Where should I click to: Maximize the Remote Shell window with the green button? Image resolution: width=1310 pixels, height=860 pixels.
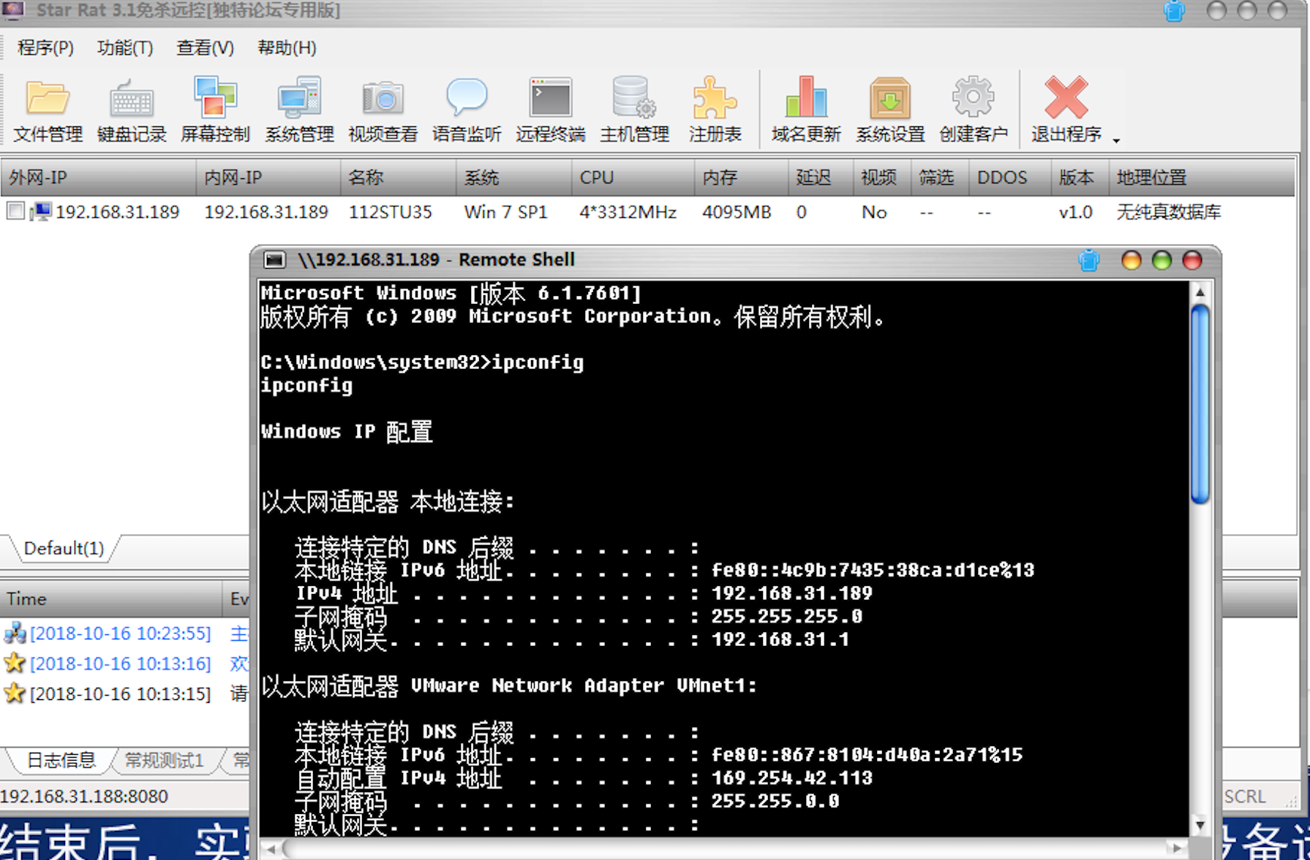point(1162,260)
